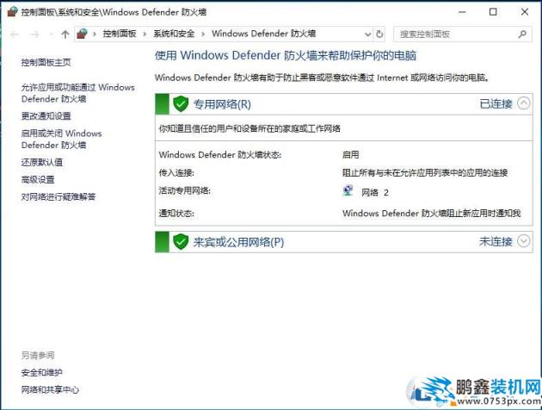542x410 pixels.
Task: Click the 另请参阅 heading text
Action: 38,355
